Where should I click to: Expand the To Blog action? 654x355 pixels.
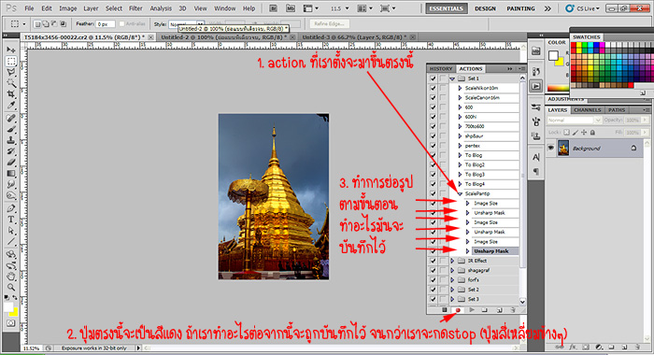pos(460,155)
